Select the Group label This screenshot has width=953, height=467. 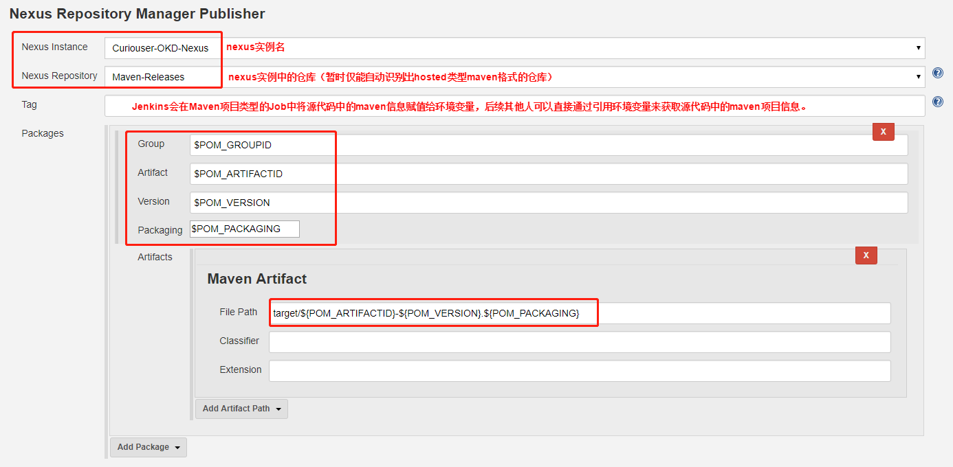coord(151,144)
